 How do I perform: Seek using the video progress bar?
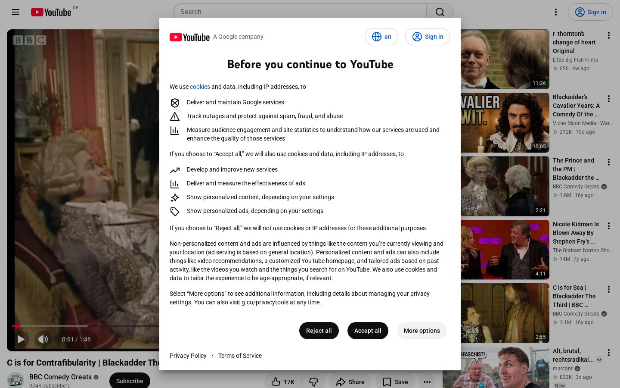[86, 326]
